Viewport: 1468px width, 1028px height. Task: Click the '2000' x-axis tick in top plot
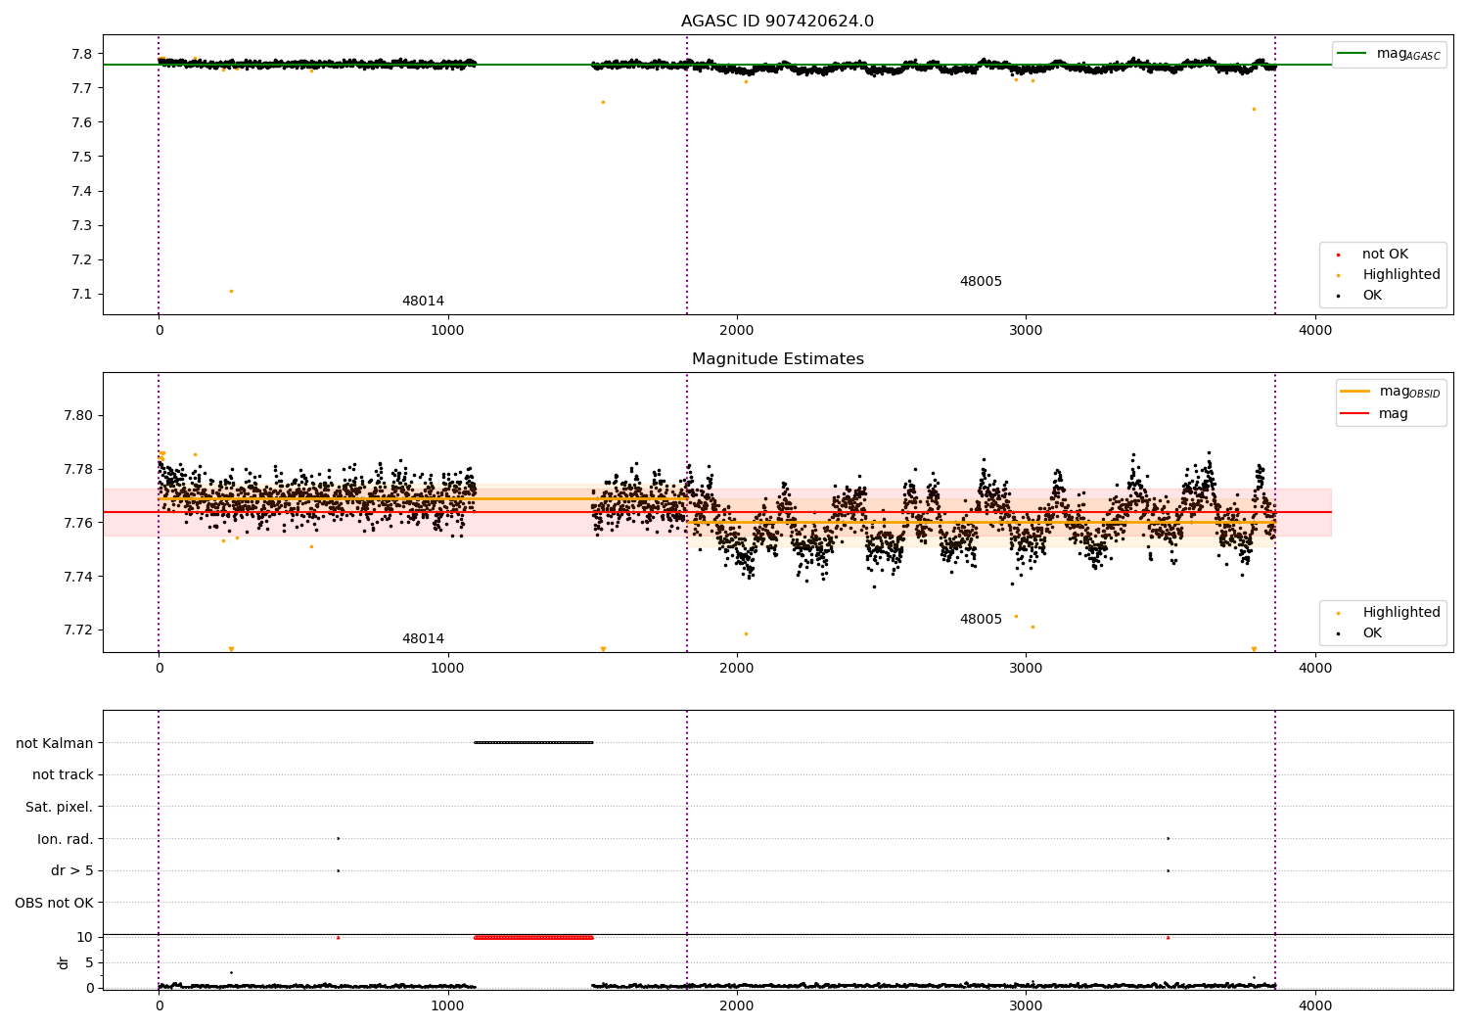(x=736, y=330)
